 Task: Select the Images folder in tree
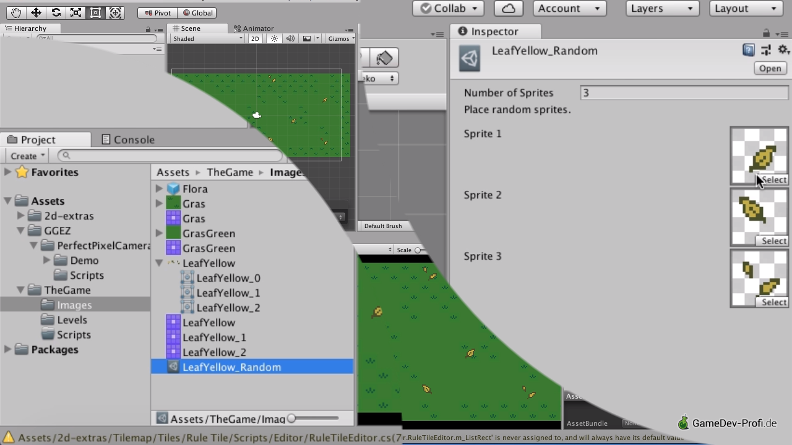coord(75,305)
